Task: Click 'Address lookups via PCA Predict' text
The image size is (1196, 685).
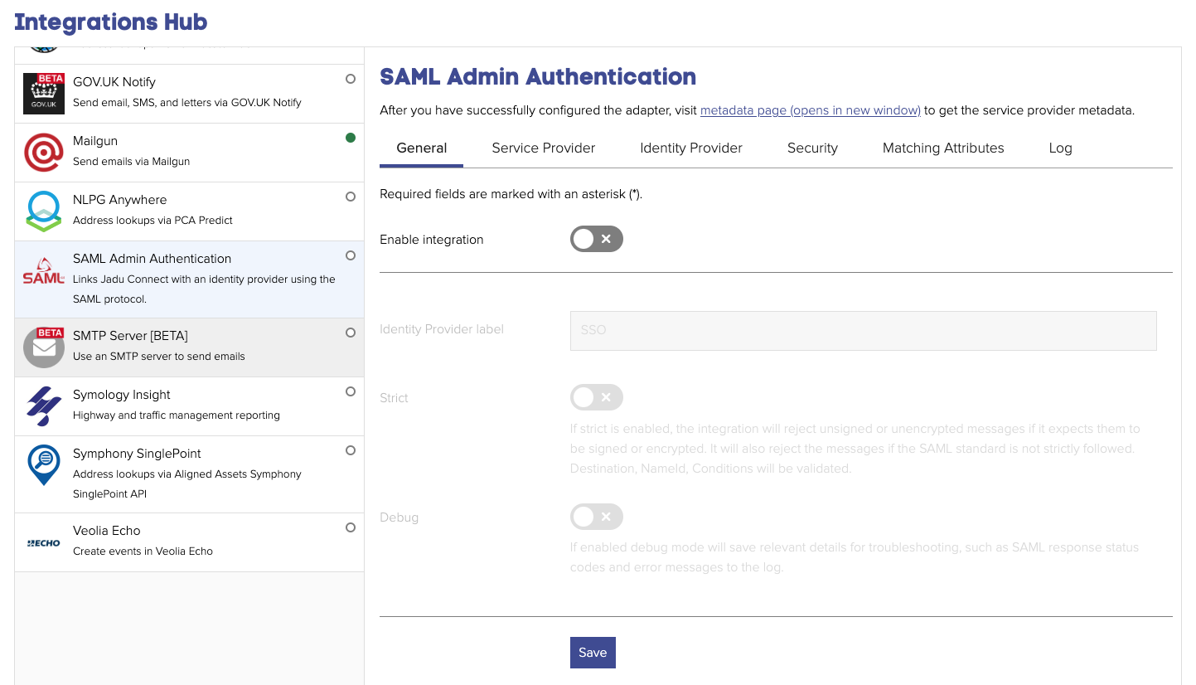Action: (x=153, y=220)
